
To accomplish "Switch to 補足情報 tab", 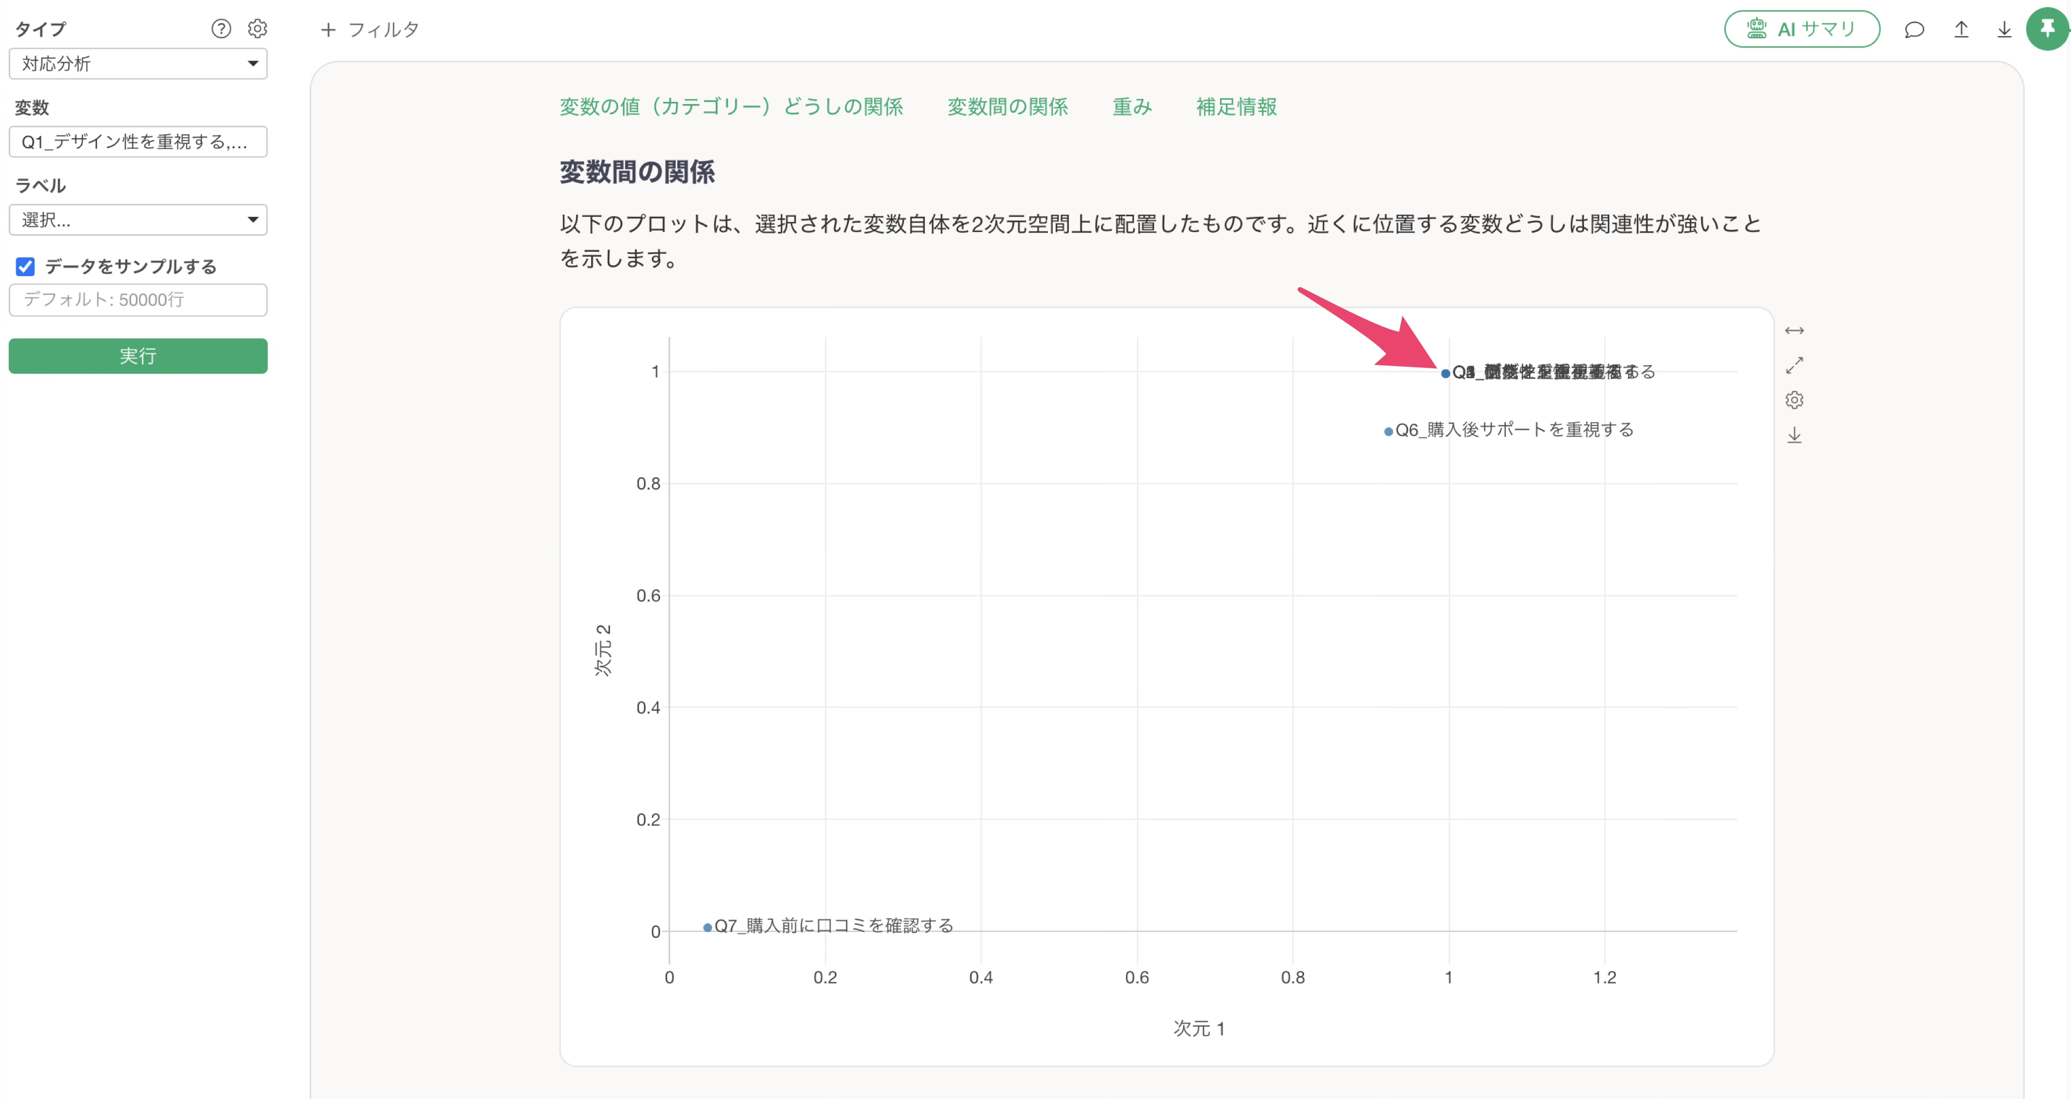I will [x=1236, y=107].
